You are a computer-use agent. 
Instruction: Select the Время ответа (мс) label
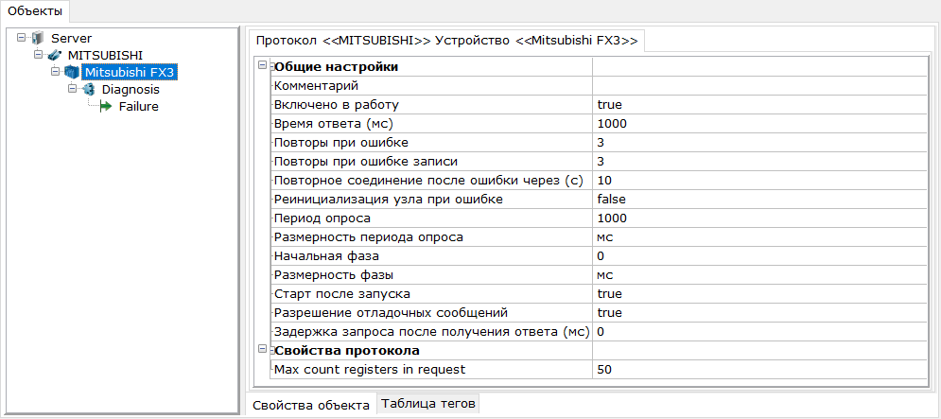pos(334,124)
